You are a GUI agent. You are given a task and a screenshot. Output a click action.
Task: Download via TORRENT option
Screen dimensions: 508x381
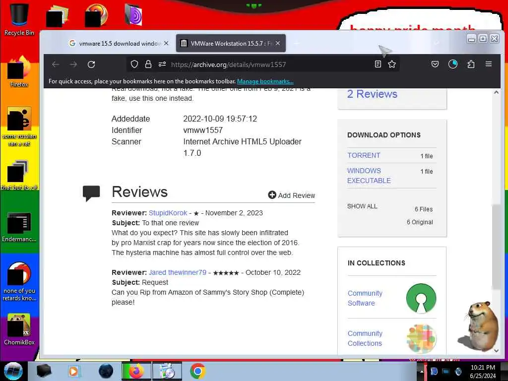coord(364,155)
